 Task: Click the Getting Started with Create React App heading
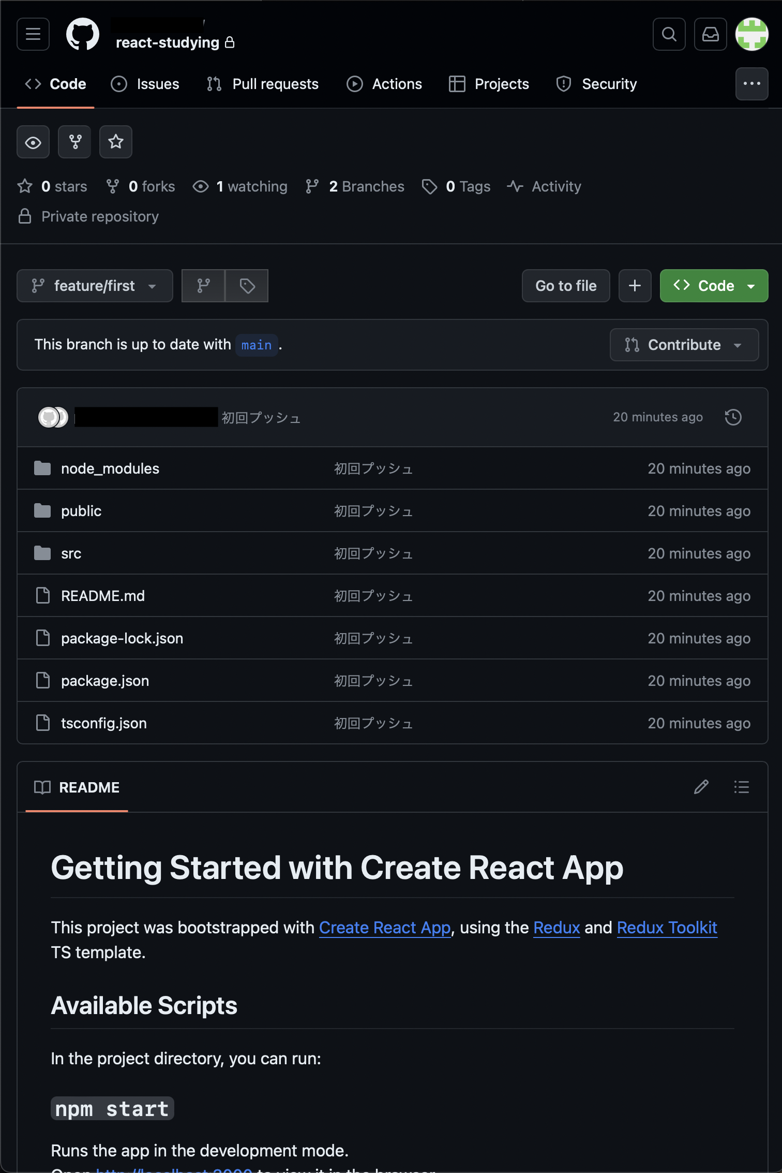337,868
